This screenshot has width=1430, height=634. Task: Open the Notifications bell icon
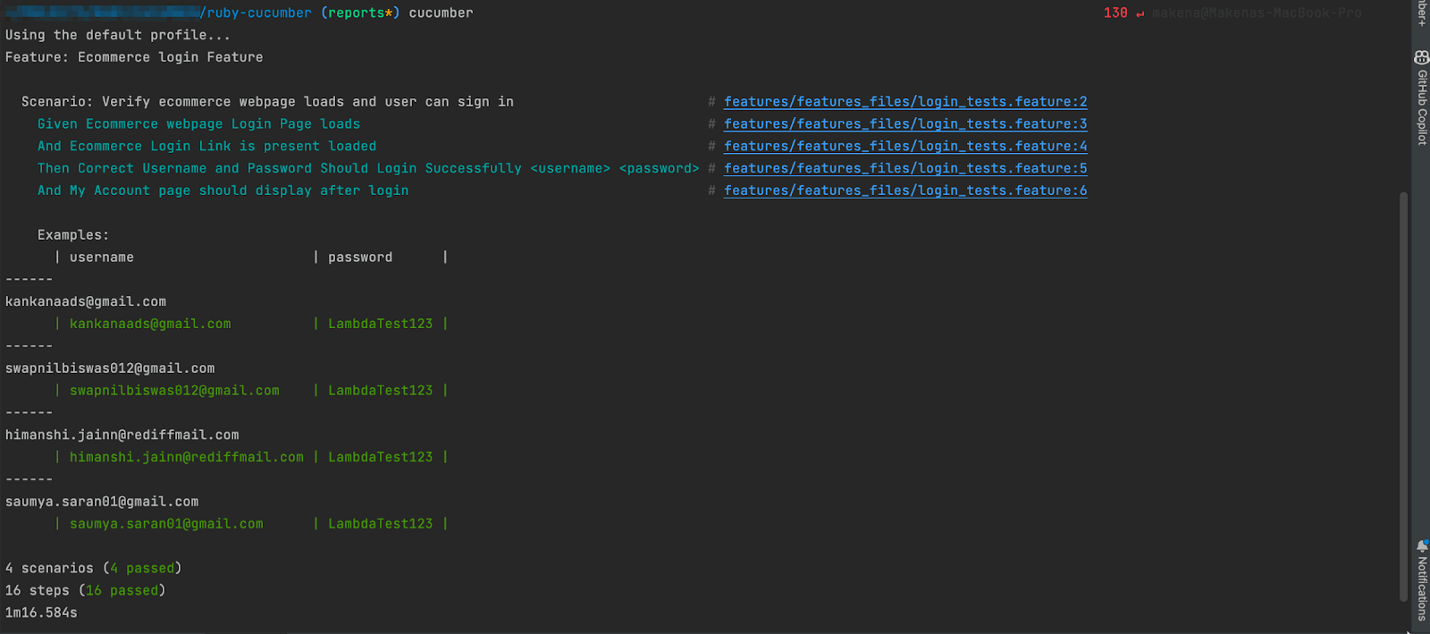(1421, 546)
